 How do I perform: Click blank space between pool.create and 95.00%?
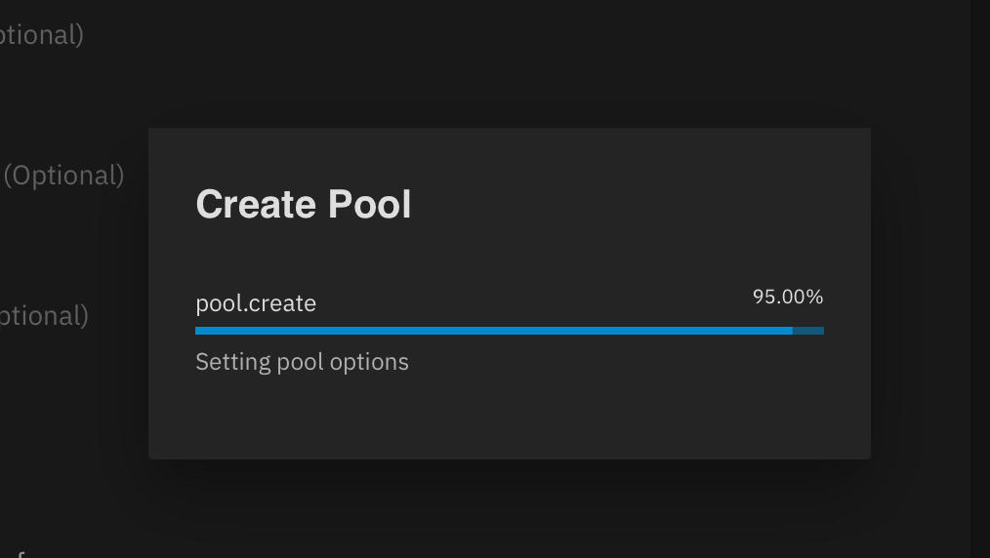532,300
